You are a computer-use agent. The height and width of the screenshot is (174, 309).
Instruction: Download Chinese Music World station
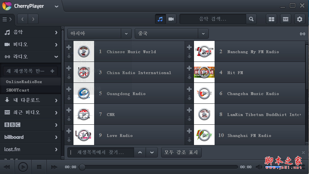pos(69,56)
